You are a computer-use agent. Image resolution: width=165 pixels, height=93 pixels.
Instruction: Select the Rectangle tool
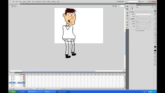(x=155, y=24)
